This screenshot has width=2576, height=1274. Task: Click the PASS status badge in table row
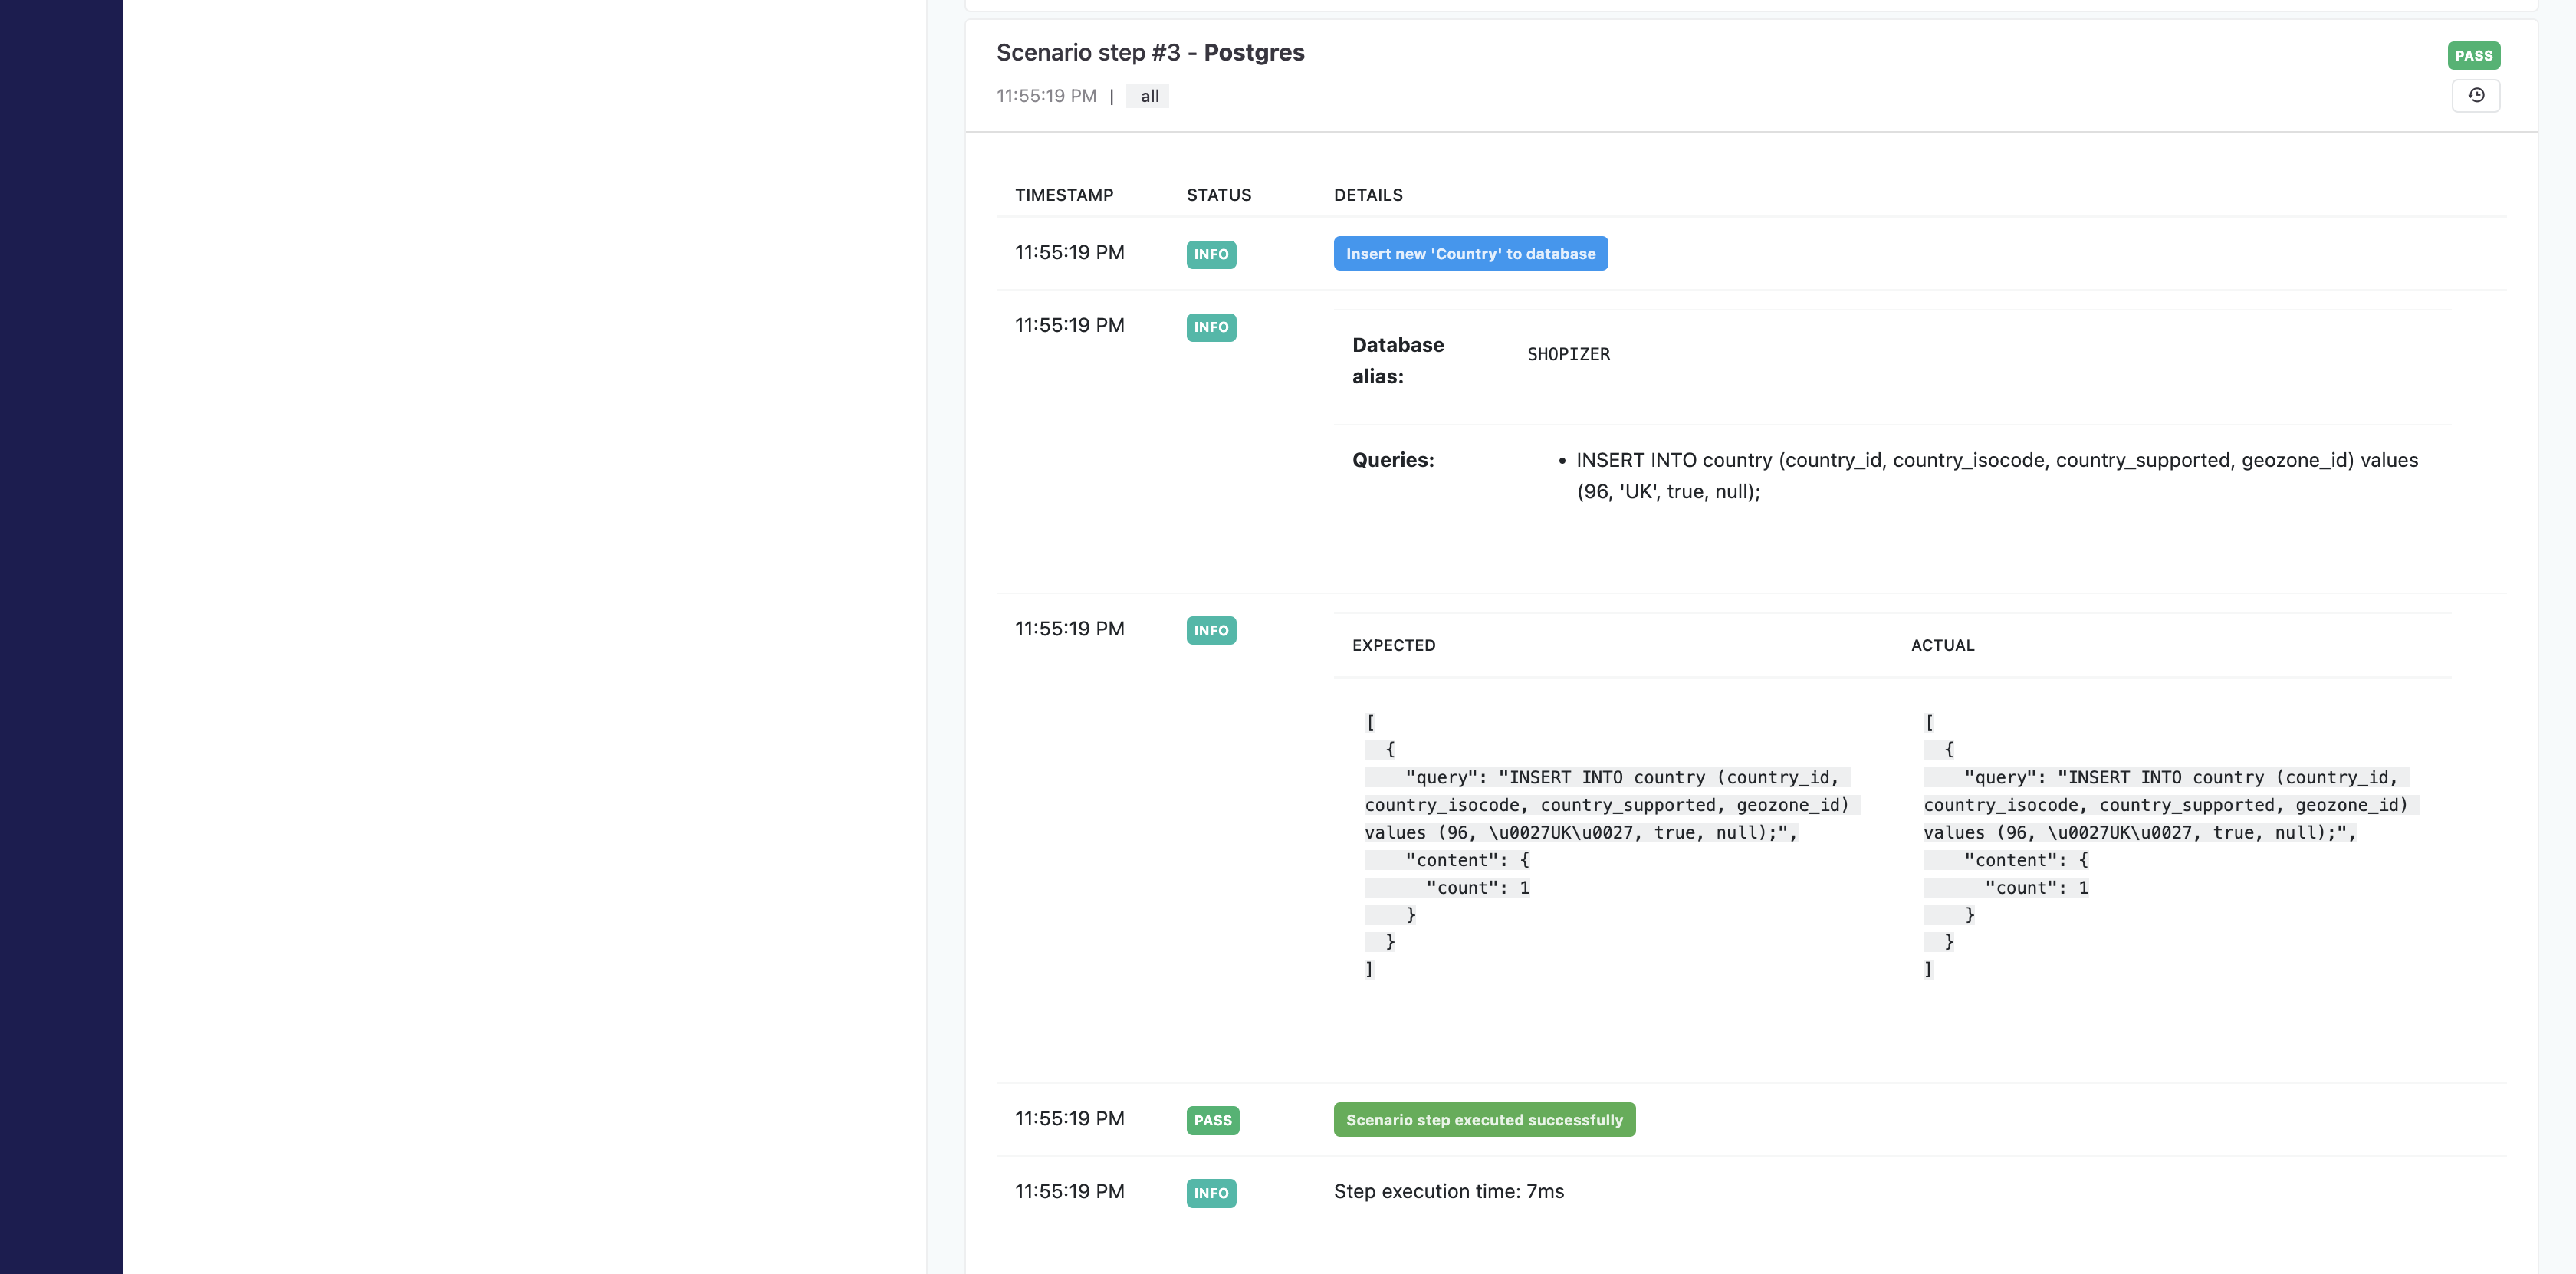pos(1212,1120)
